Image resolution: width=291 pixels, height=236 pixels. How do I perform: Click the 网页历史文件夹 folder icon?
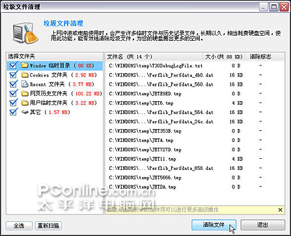[x=25, y=93]
